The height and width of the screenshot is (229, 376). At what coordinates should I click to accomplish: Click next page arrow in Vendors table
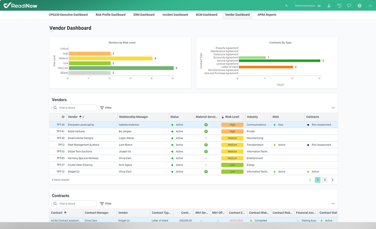(x=333, y=180)
